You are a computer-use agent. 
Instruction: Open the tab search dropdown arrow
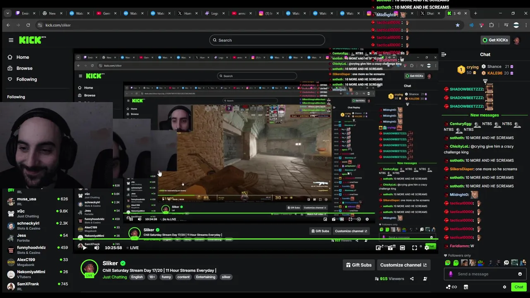click(7, 13)
